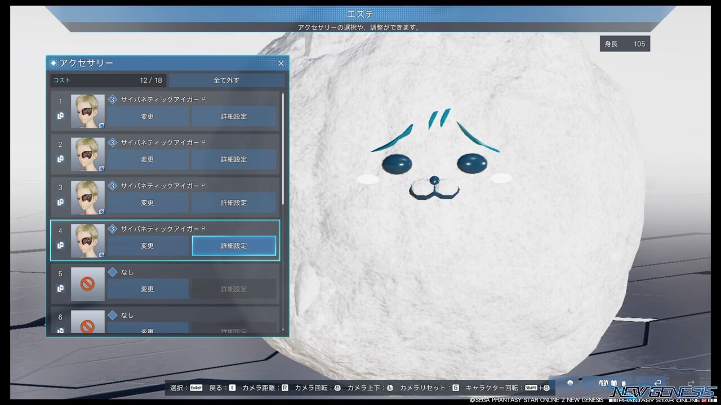Click the copy icon of accessory slot 3
This screenshot has height=405, width=721.
(61, 202)
